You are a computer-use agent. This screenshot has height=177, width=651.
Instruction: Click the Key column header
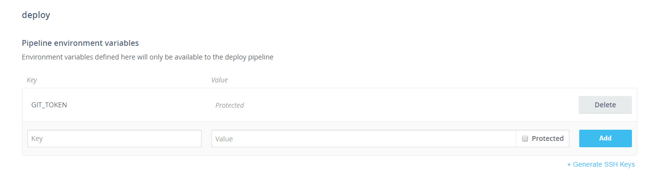click(32, 80)
